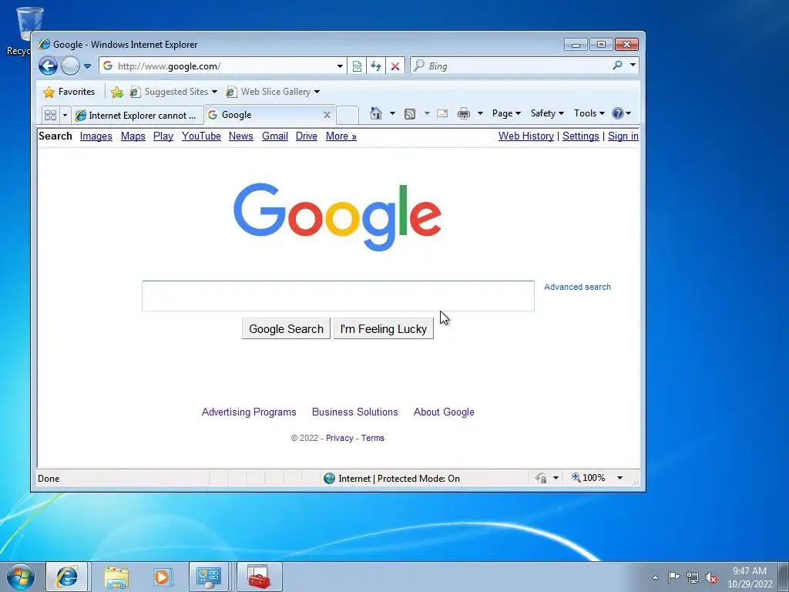Click the 100% zoom level button
Viewport: 789px width, 592px height.
click(588, 478)
